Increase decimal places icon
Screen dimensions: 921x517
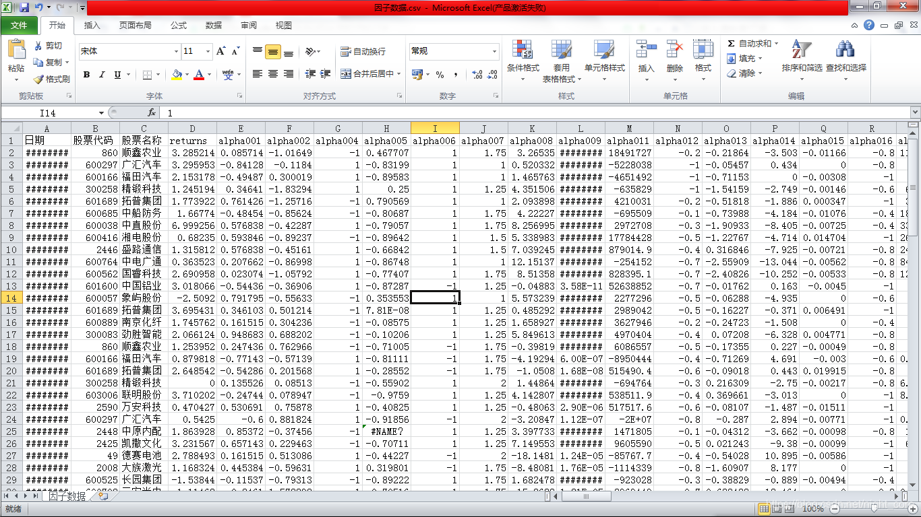coord(476,74)
